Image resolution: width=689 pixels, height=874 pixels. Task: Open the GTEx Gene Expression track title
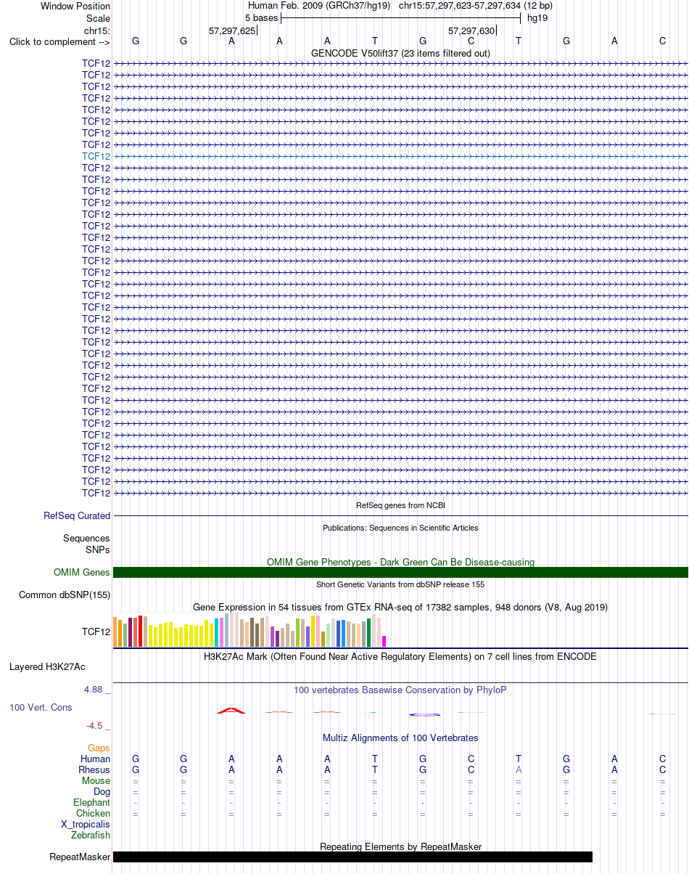[400, 607]
